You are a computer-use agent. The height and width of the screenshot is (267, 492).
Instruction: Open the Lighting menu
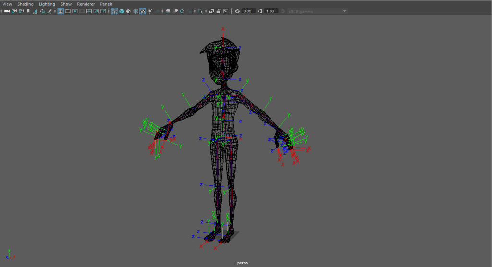(47, 4)
